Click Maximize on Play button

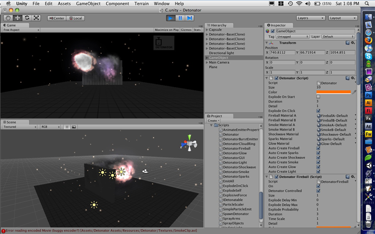[x=166, y=29]
